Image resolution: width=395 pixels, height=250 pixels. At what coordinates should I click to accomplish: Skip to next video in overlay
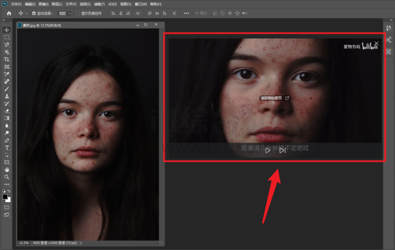click(282, 150)
